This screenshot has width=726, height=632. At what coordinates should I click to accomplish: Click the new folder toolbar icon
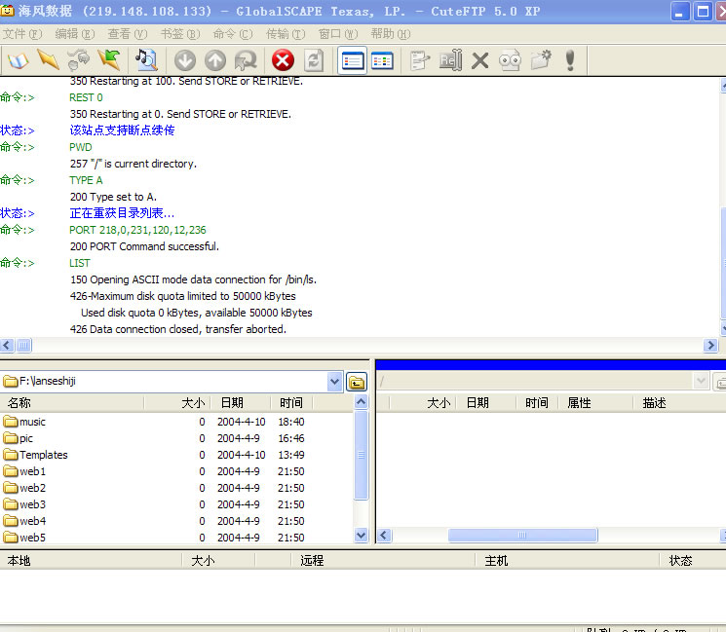[x=540, y=60]
